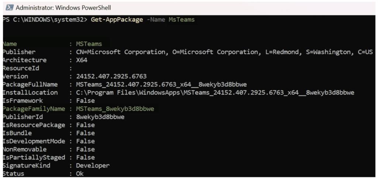Click the PackageFamilyName value MSTeams_8wekyb3d8bbwe
Viewport: 378px width, 179px height.
115,109
